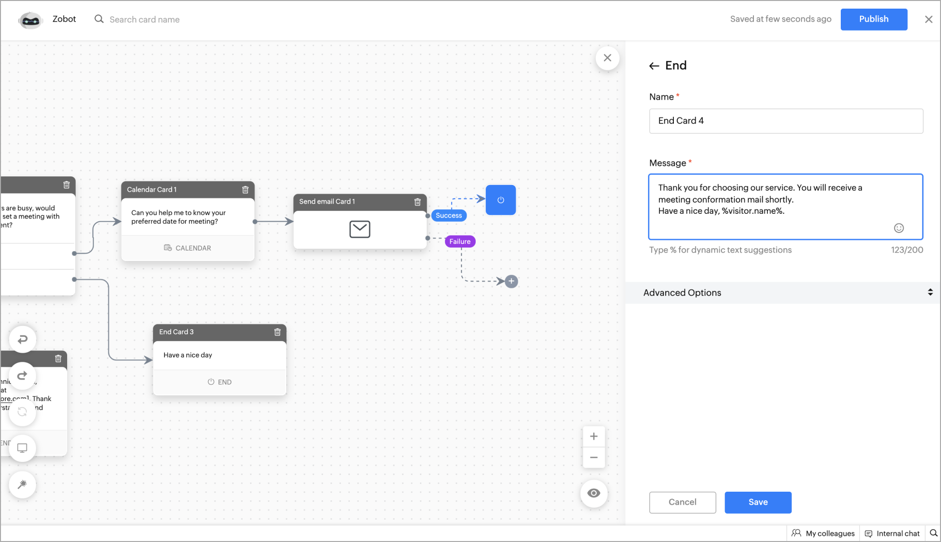The width and height of the screenshot is (941, 542).
Task: Open My colleagues in the bottom bar
Action: [823, 533]
